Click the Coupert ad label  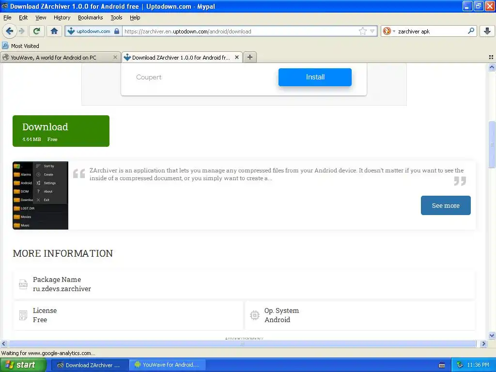(x=149, y=77)
